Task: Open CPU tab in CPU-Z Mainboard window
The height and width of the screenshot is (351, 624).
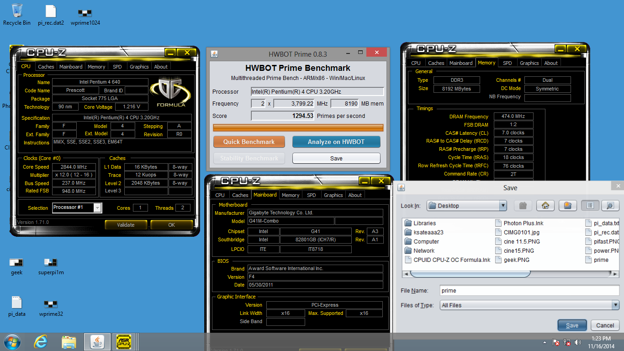Action: click(220, 195)
